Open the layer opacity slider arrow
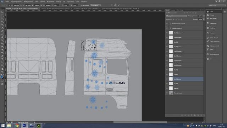The image size is (227, 128). coord(204,16)
